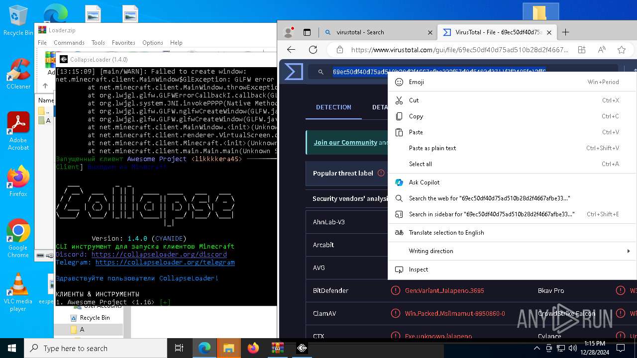Select Copy in context menu
The height and width of the screenshot is (358, 637).
pos(513,116)
